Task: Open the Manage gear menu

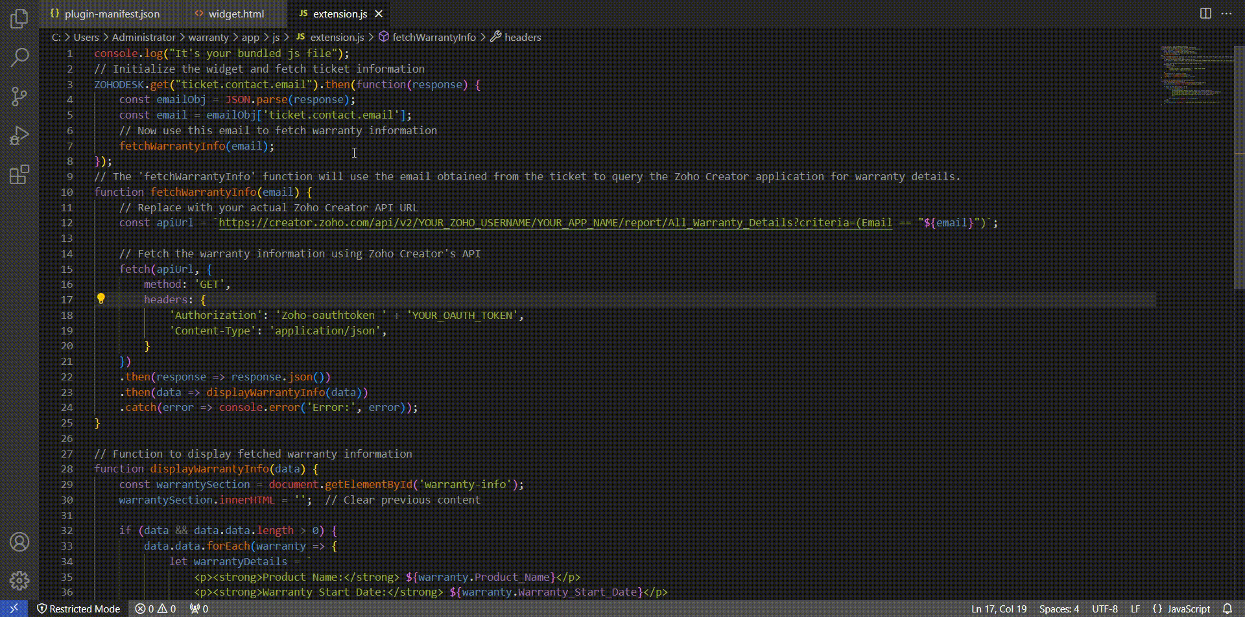Action: [x=19, y=580]
